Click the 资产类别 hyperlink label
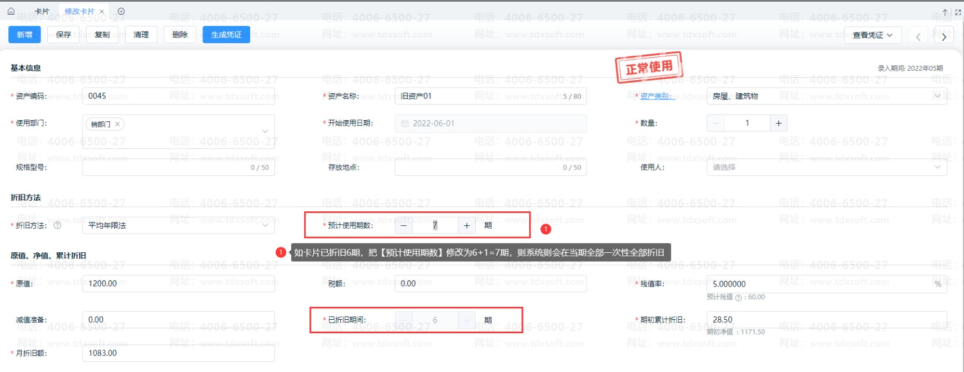Screen dimensions: 964x372 click(656, 96)
